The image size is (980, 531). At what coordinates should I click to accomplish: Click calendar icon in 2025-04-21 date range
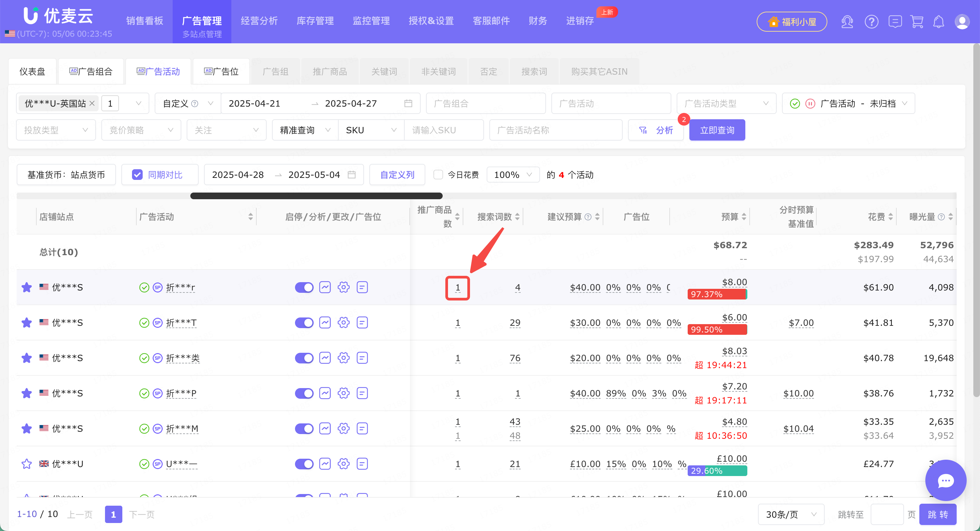point(408,103)
